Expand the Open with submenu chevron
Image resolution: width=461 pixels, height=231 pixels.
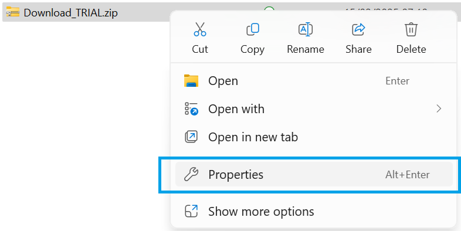click(439, 108)
